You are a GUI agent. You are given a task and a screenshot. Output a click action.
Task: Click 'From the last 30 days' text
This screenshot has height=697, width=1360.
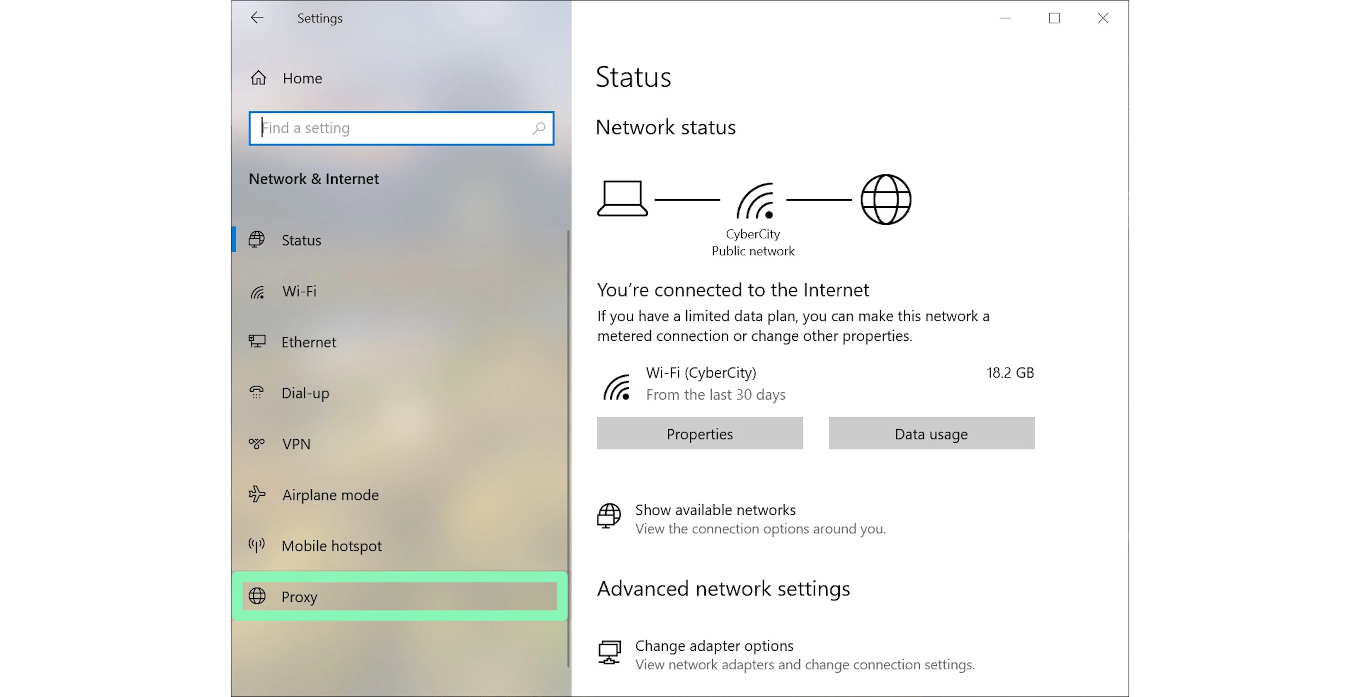click(715, 394)
